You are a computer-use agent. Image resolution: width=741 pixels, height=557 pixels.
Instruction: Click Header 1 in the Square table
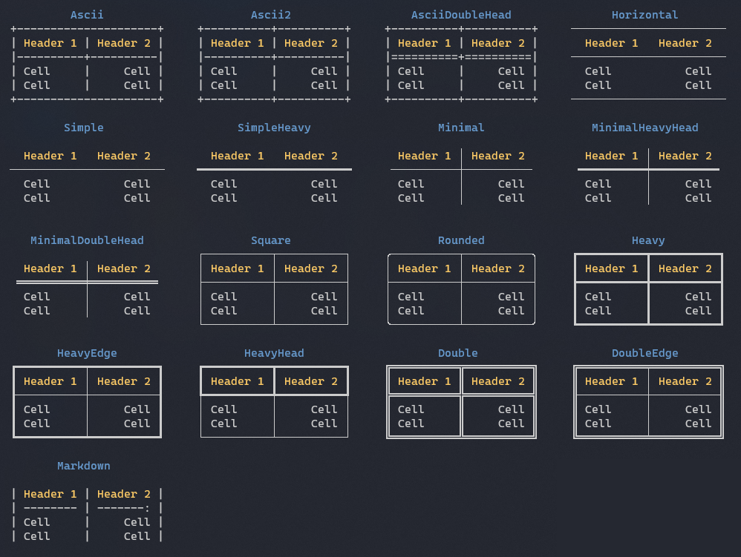pos(237,268)
